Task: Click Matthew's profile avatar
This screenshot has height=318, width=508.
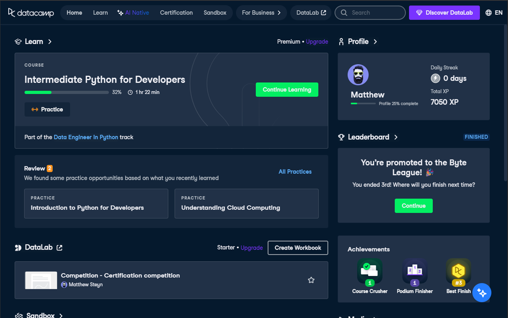Action: pos(358,75)
